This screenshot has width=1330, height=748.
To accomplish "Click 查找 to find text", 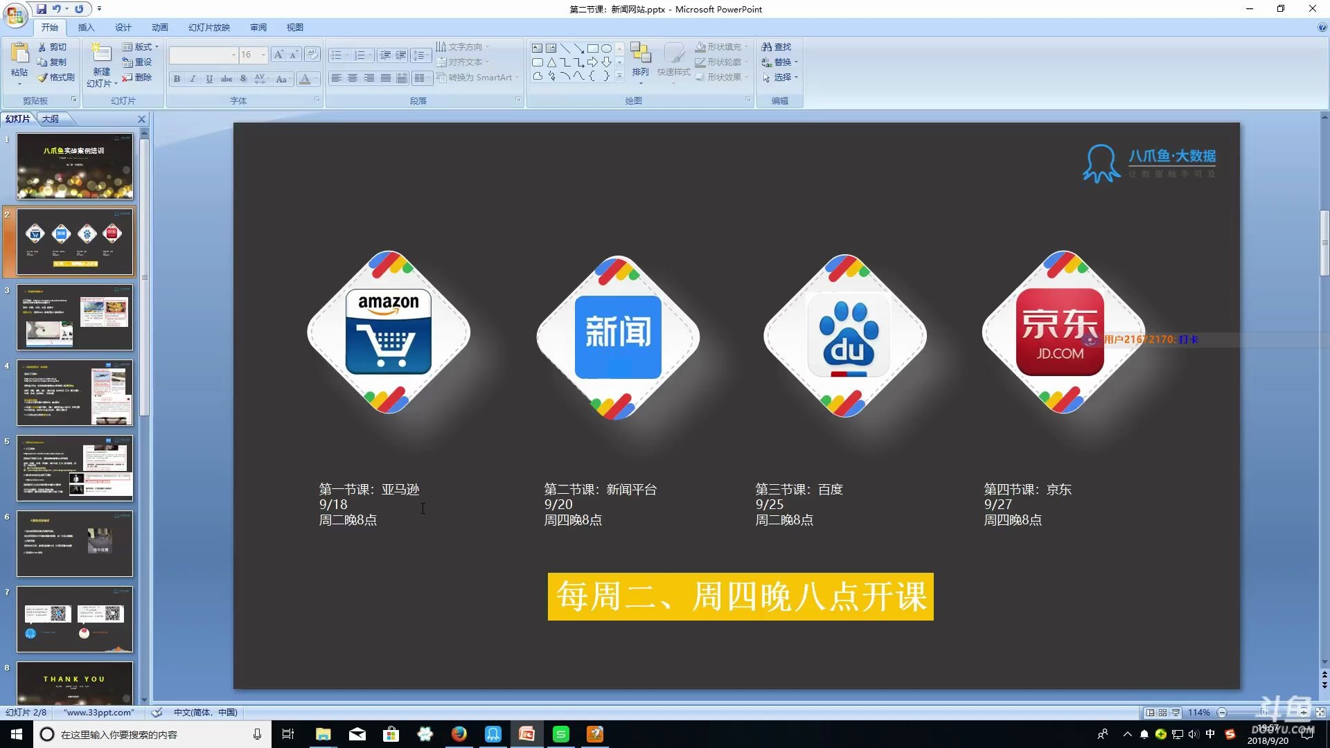I will (x=776, y=47).
